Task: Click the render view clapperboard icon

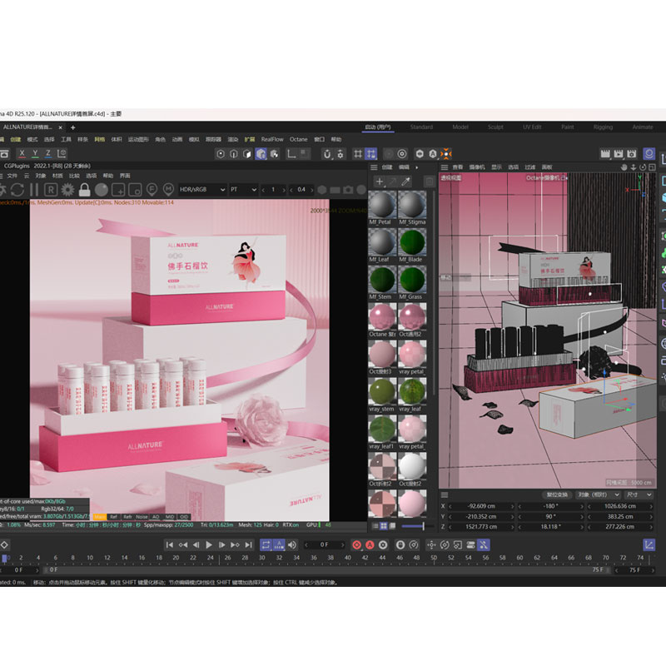Action: [605, 154]
